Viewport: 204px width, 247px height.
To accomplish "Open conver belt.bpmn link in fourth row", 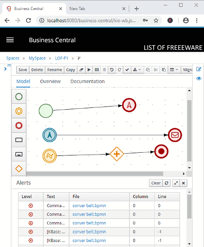I will (89, 232).
